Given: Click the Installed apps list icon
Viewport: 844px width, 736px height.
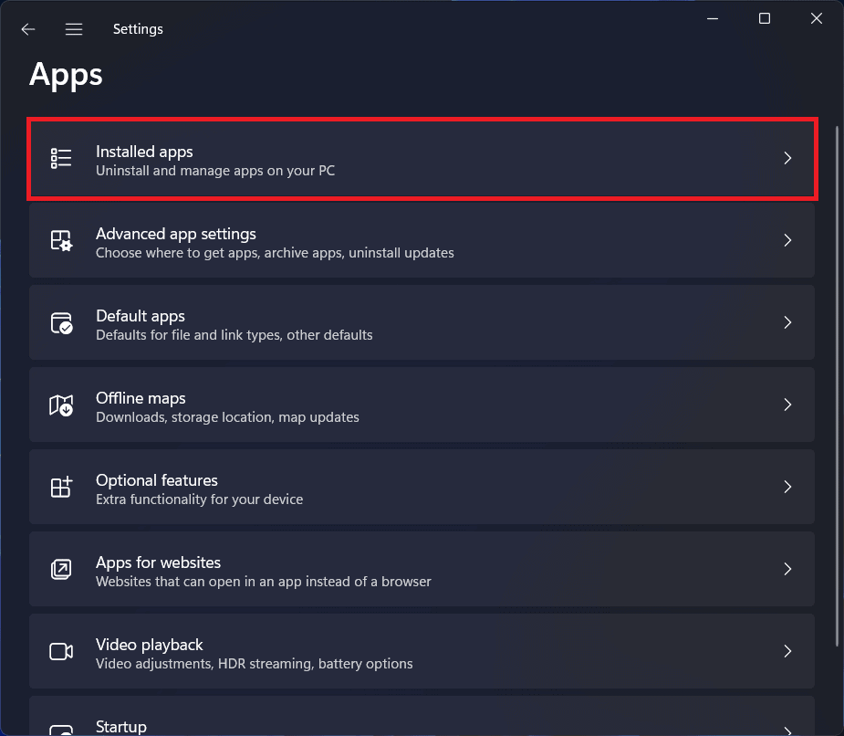Looking at the screenshot, I should [x=61, y=159].
